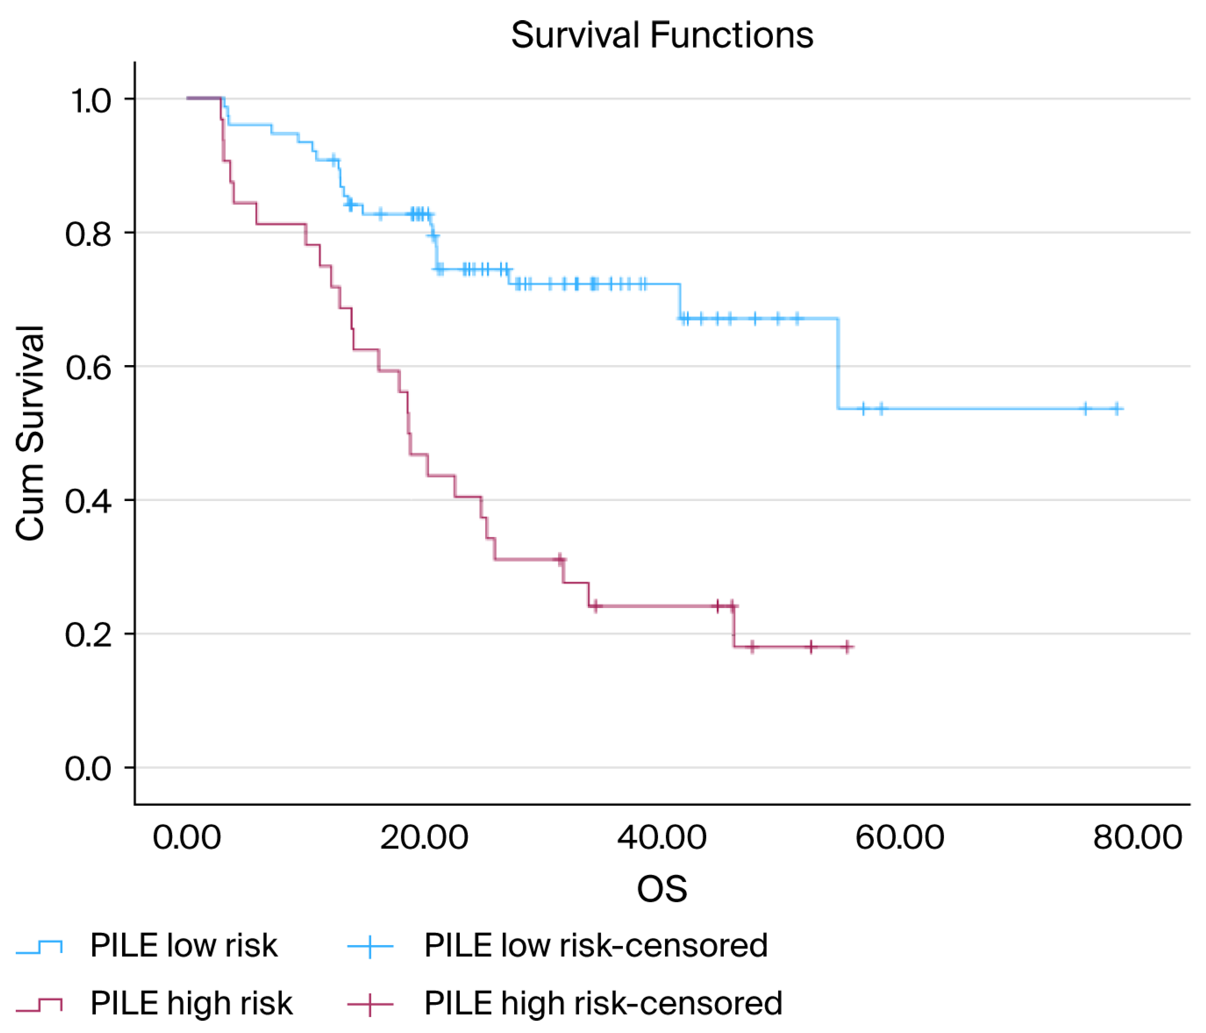Click the 1.0 y-axis tick label
The image size is (1206, 1033).
click(90, 101)
